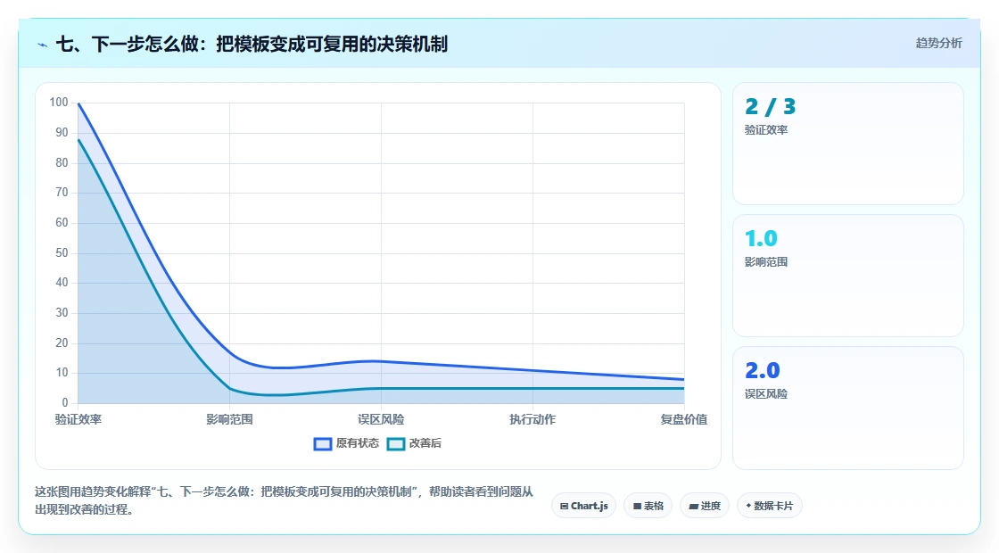Click the 进度 tag icon
This screenshot has height=553, width=999.
coord(694,507)
